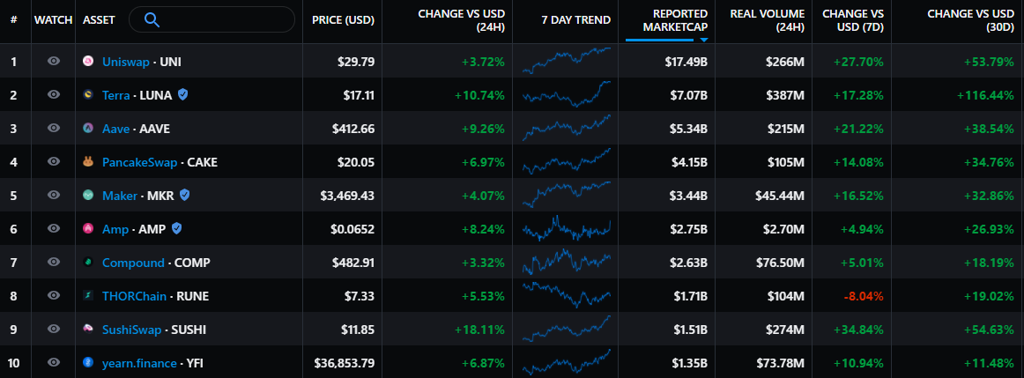Toggle watch eye for Uniswap row
The width and height of the screenshot is (1024, 378).
pos(54,62)
